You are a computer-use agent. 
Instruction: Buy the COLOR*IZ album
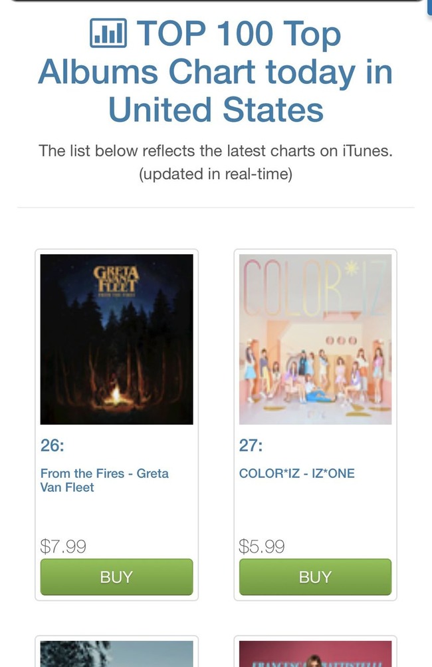(315, 577)
